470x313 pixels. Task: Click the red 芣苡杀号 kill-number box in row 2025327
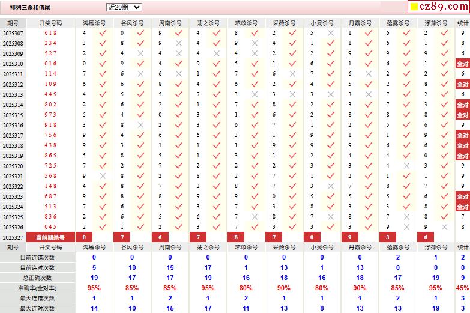(x=236, y=237)
